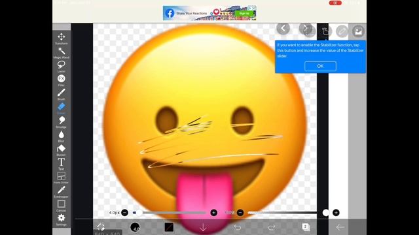Redo the last undone stroke
Image resolution: width=419 pixels, height=235 pixels.
272,227
